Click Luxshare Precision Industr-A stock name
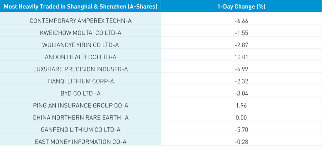The height and width of the screenshot is (149, 322). pyautogui.click(x=80, y=69)
